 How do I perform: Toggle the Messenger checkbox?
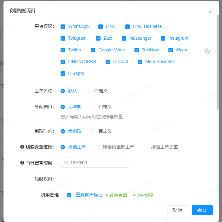click(x=124, y=38)
